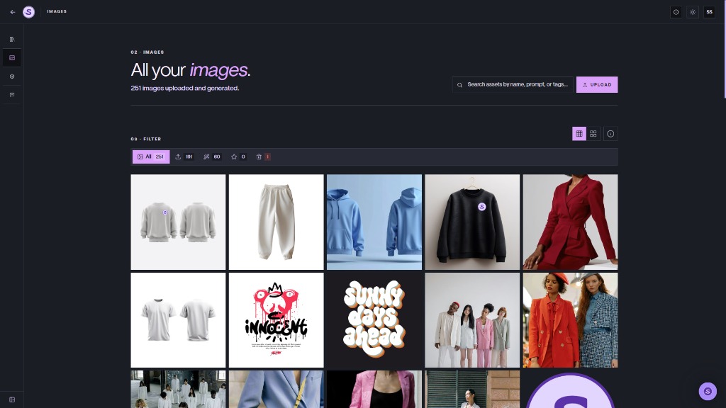Filter by starred favorites (0)
The width and height of the screenshot is (726, 408).
click(x=238, y=157)
